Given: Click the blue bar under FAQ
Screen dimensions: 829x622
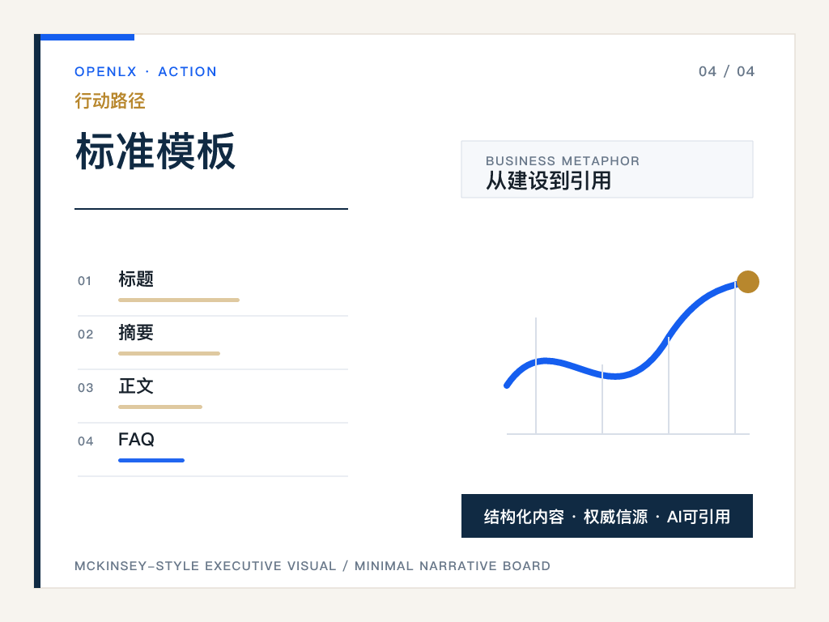Looking at the screenshot, I should [x=151, y=460].
